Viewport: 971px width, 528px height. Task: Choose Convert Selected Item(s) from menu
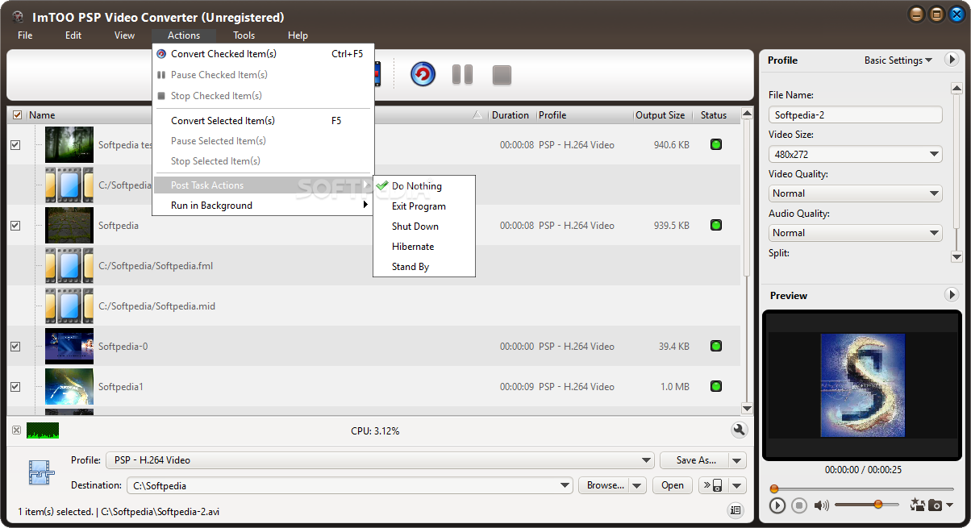[263, 121]
